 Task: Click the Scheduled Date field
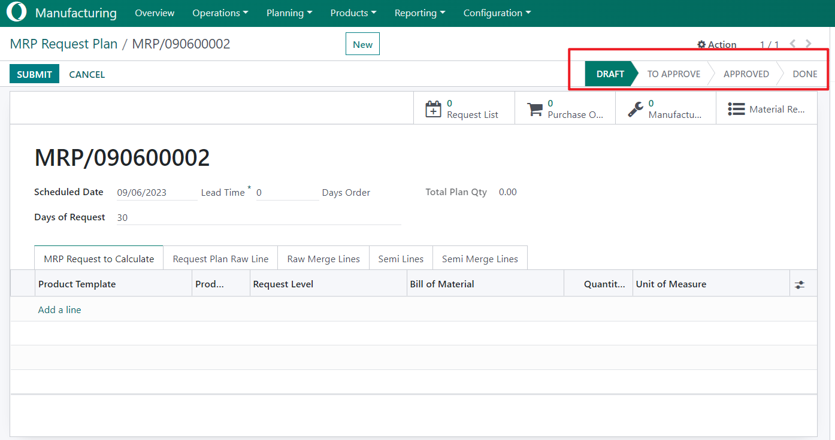(x=156, y=193)
